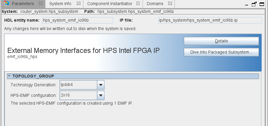
Task: Close the System Info tab
Action: click(79, 4)
